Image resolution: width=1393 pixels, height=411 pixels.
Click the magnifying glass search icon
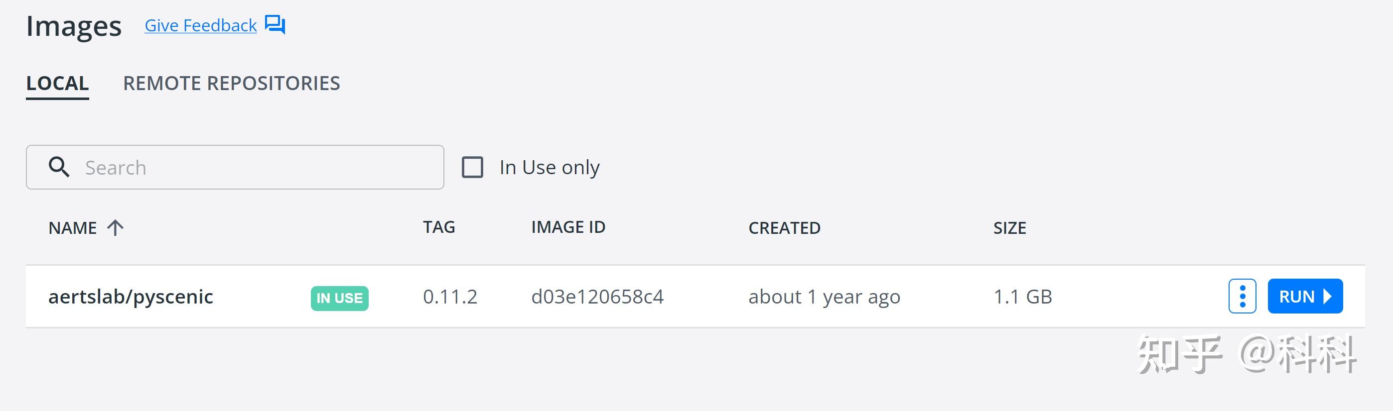(x=58, y=167)
